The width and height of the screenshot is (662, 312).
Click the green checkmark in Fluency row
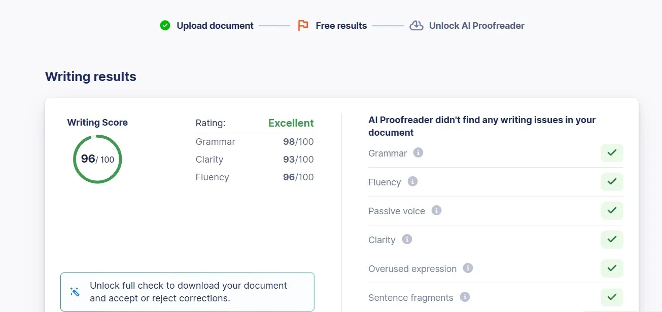[612, 182]
